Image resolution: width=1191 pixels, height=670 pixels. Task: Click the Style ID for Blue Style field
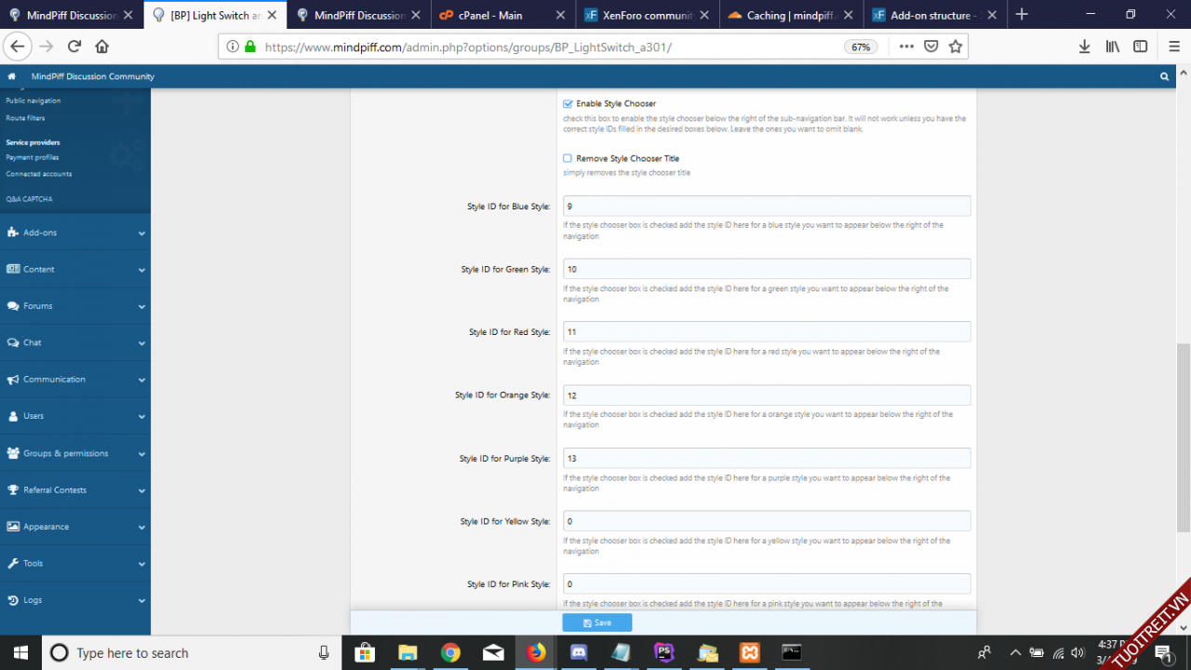tap(766, 206)
